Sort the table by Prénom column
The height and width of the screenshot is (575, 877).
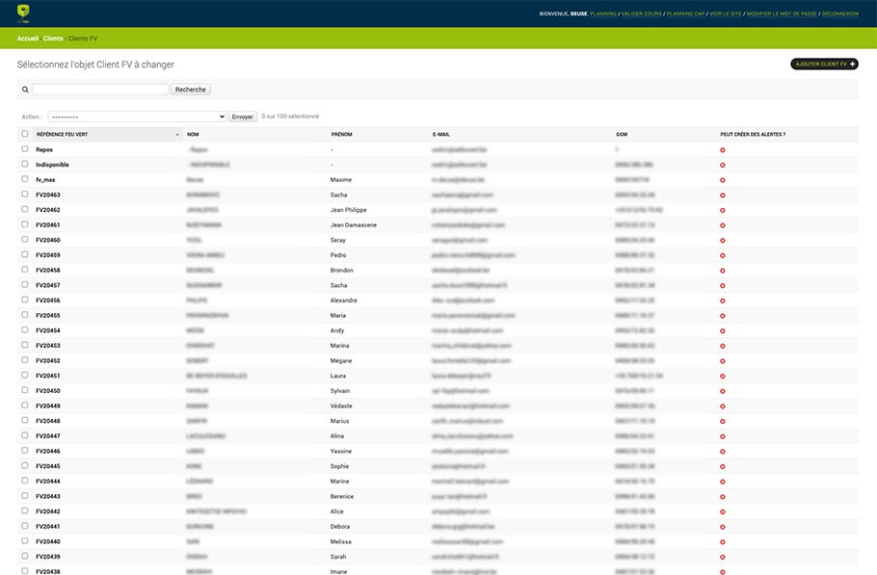[x=341, y=135]
